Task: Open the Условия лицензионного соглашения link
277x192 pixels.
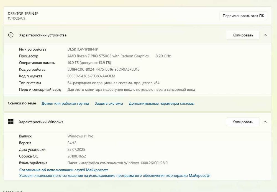Action: 115,175
